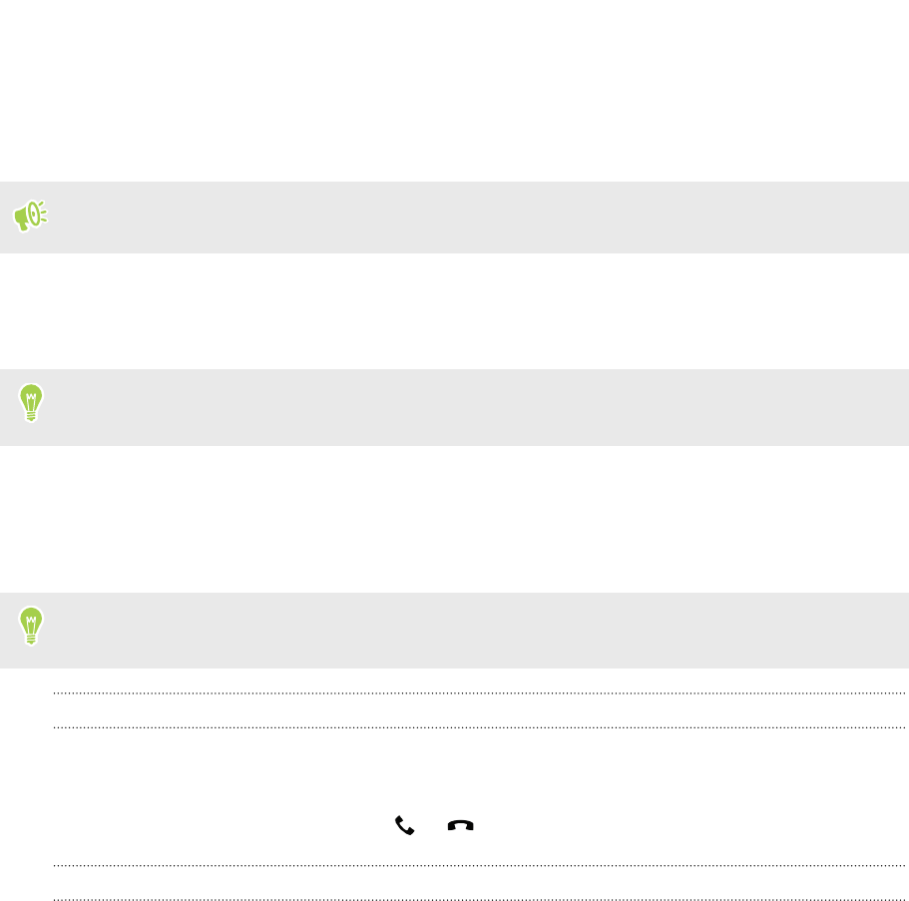This screenshot has width=909, height=901.
Task: Select the lower green lightbulb tip icon
Action: (x=31, y=627)
